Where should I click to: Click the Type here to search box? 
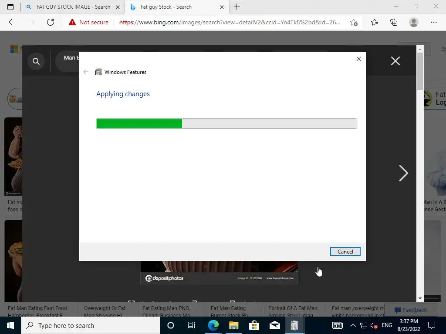pos(91,325)
